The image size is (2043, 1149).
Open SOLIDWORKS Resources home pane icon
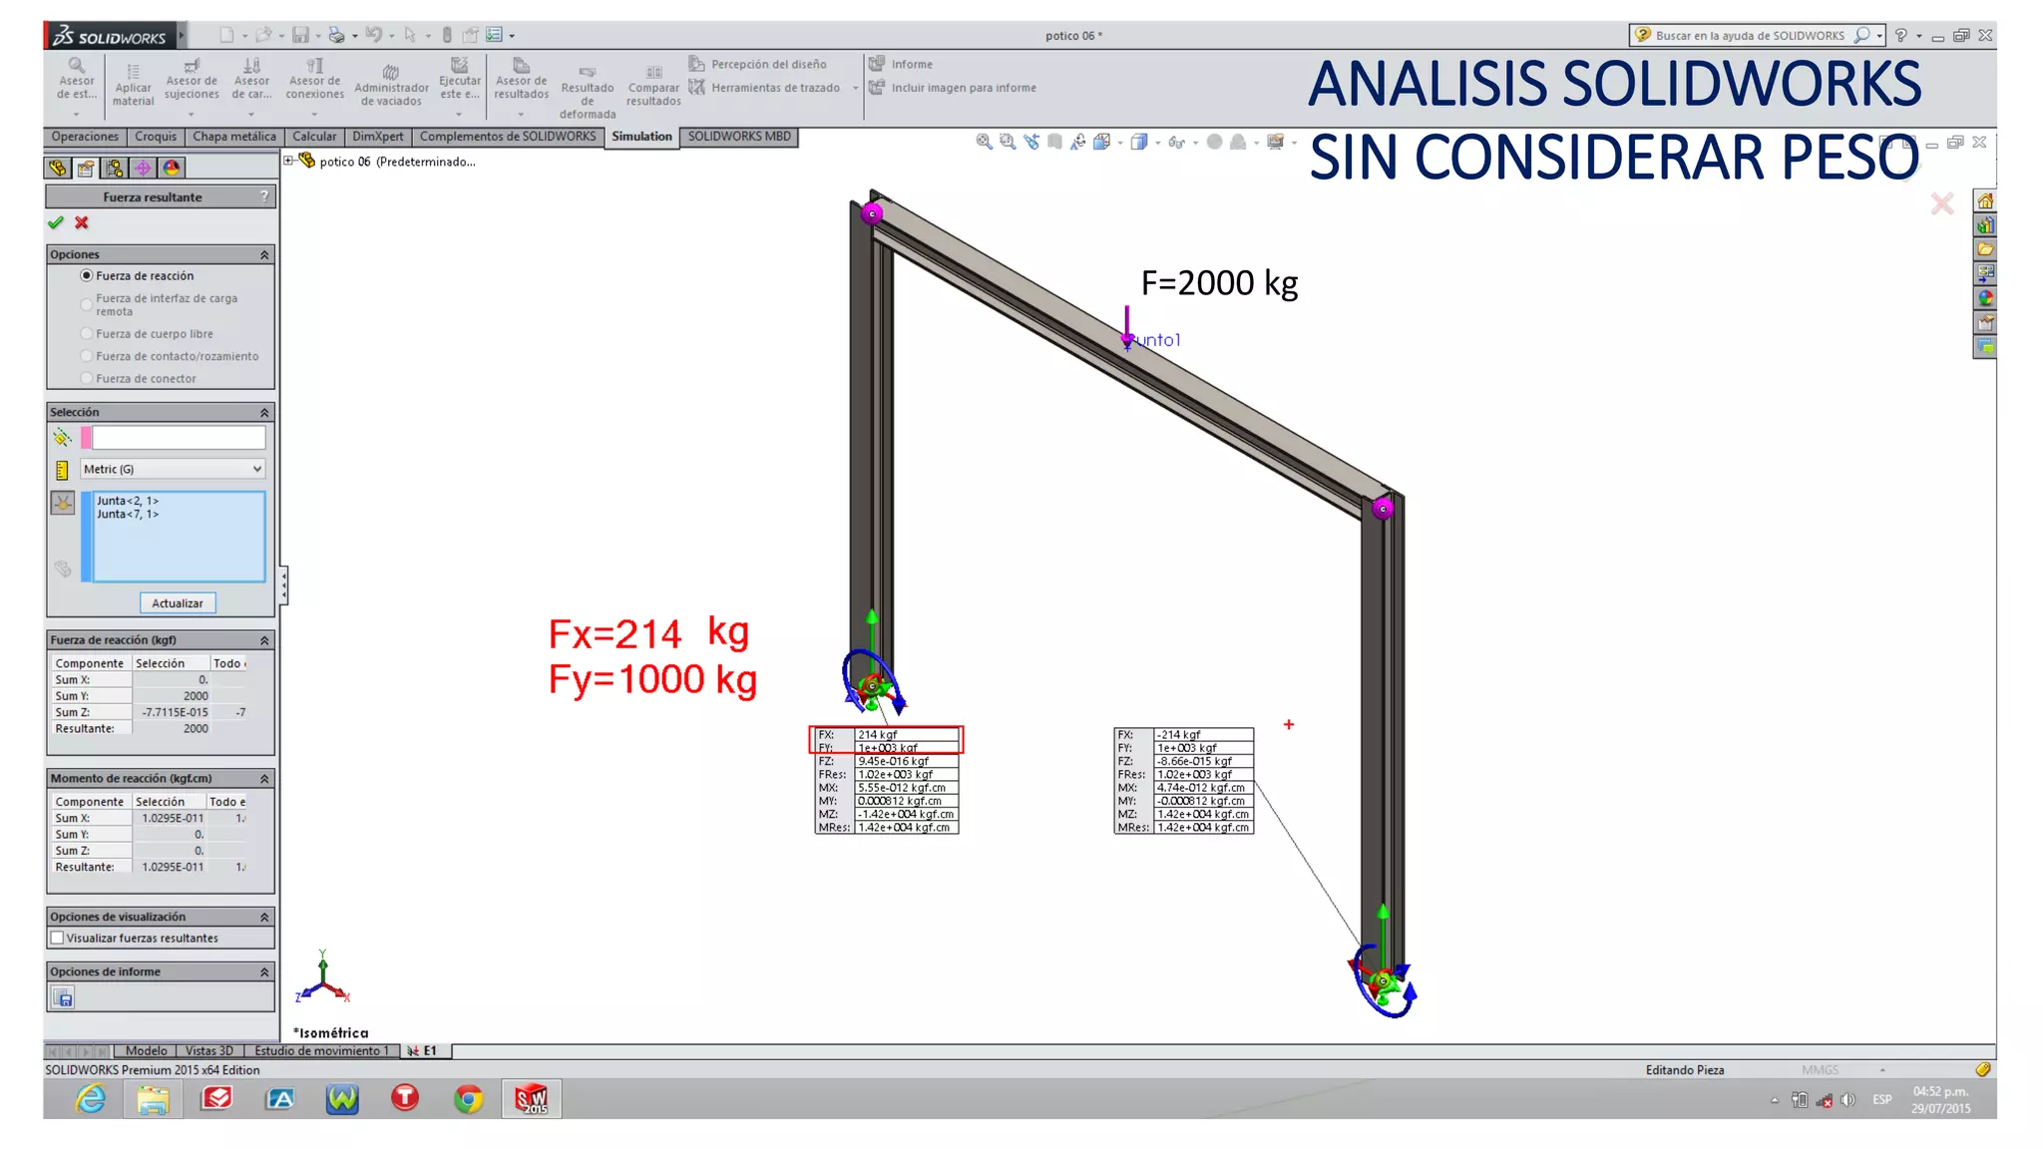[x=1985, y=200]
